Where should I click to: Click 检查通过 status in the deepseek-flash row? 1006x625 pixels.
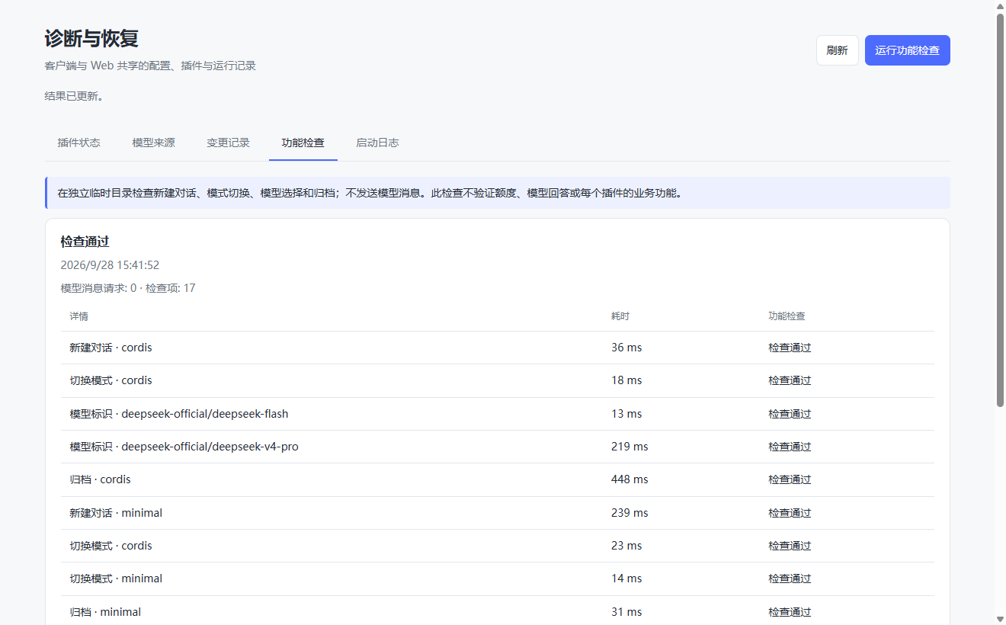tap(790, 414)
